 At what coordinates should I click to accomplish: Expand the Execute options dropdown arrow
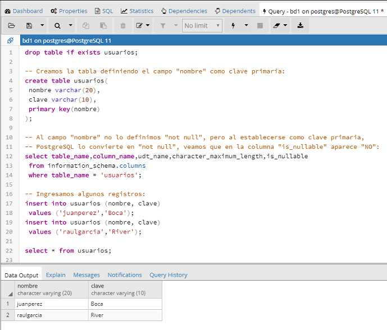click(x=246, y=25)
